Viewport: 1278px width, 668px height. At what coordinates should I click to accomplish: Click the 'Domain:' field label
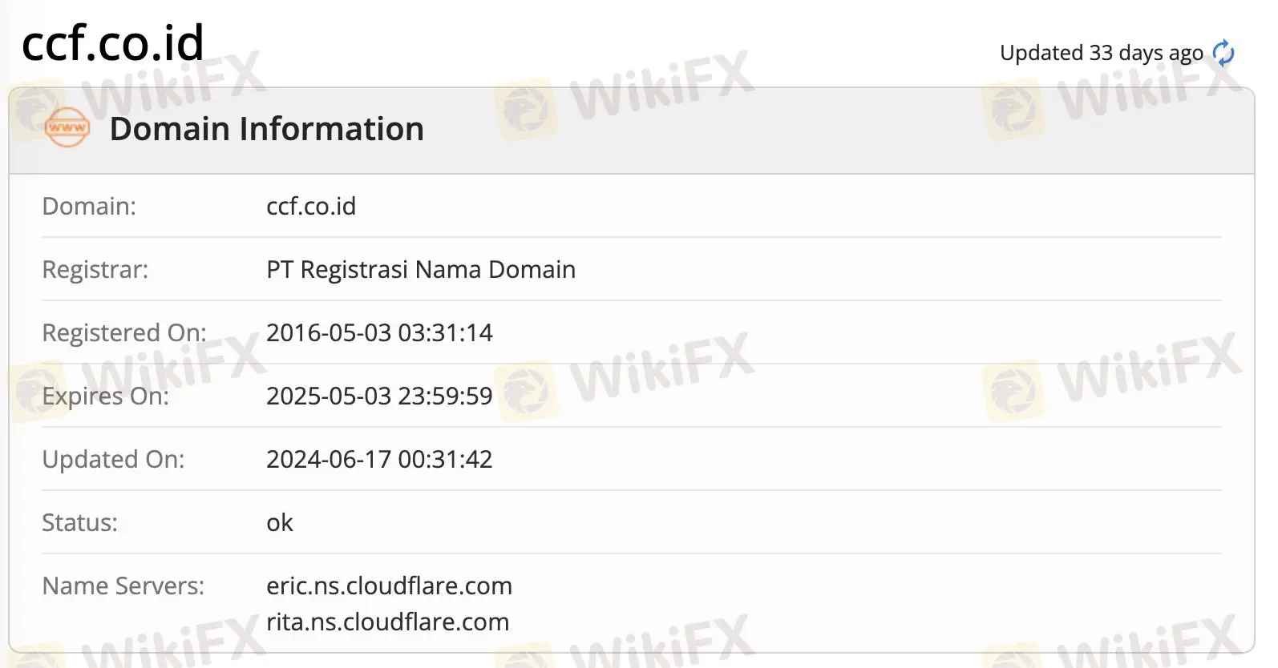coord(89,206)
